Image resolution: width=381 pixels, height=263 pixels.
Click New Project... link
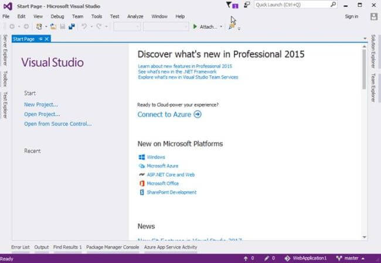tap(41, 104)
